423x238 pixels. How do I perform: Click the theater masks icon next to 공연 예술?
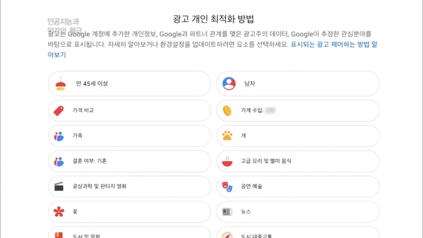[227, 186]
